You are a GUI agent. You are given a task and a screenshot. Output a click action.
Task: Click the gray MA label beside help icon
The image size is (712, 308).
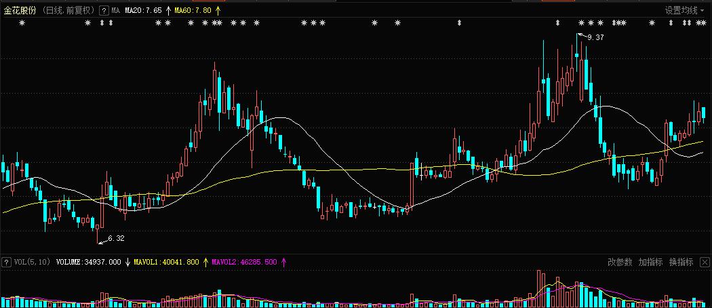tap(116, 10)
